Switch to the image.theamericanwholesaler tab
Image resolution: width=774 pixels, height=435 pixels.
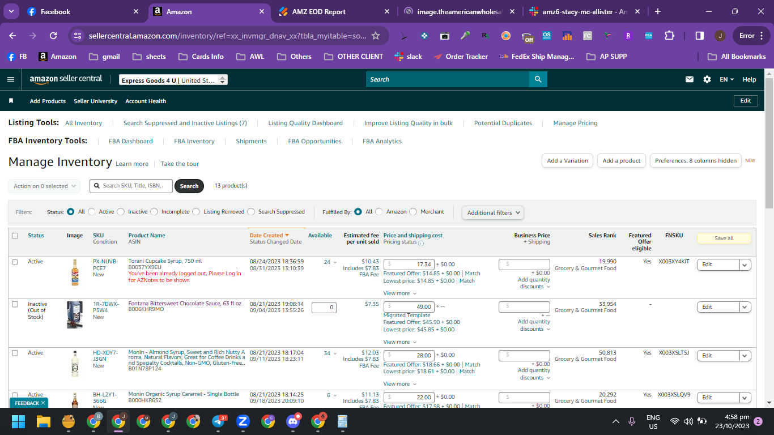pyautogui.click(x=460, y=11)
